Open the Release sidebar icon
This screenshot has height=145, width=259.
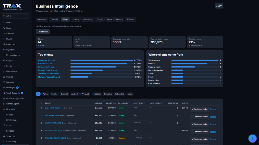point(4,115)
